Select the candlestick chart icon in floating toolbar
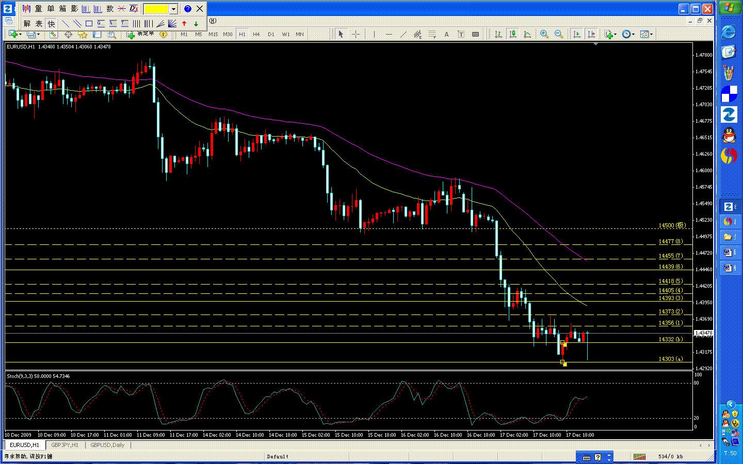Viewport: 743px width, 464px height. coord(26,9)
